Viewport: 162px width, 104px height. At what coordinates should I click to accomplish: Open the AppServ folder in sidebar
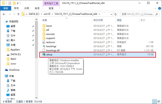point(13,50)
